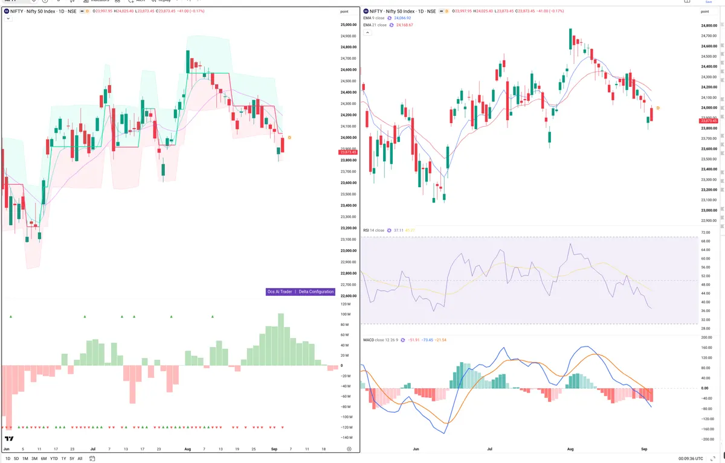Screen dimensions: 725x463
Task: Click the EMA 21 indicator refresh icon
Action: click(391, 25)
